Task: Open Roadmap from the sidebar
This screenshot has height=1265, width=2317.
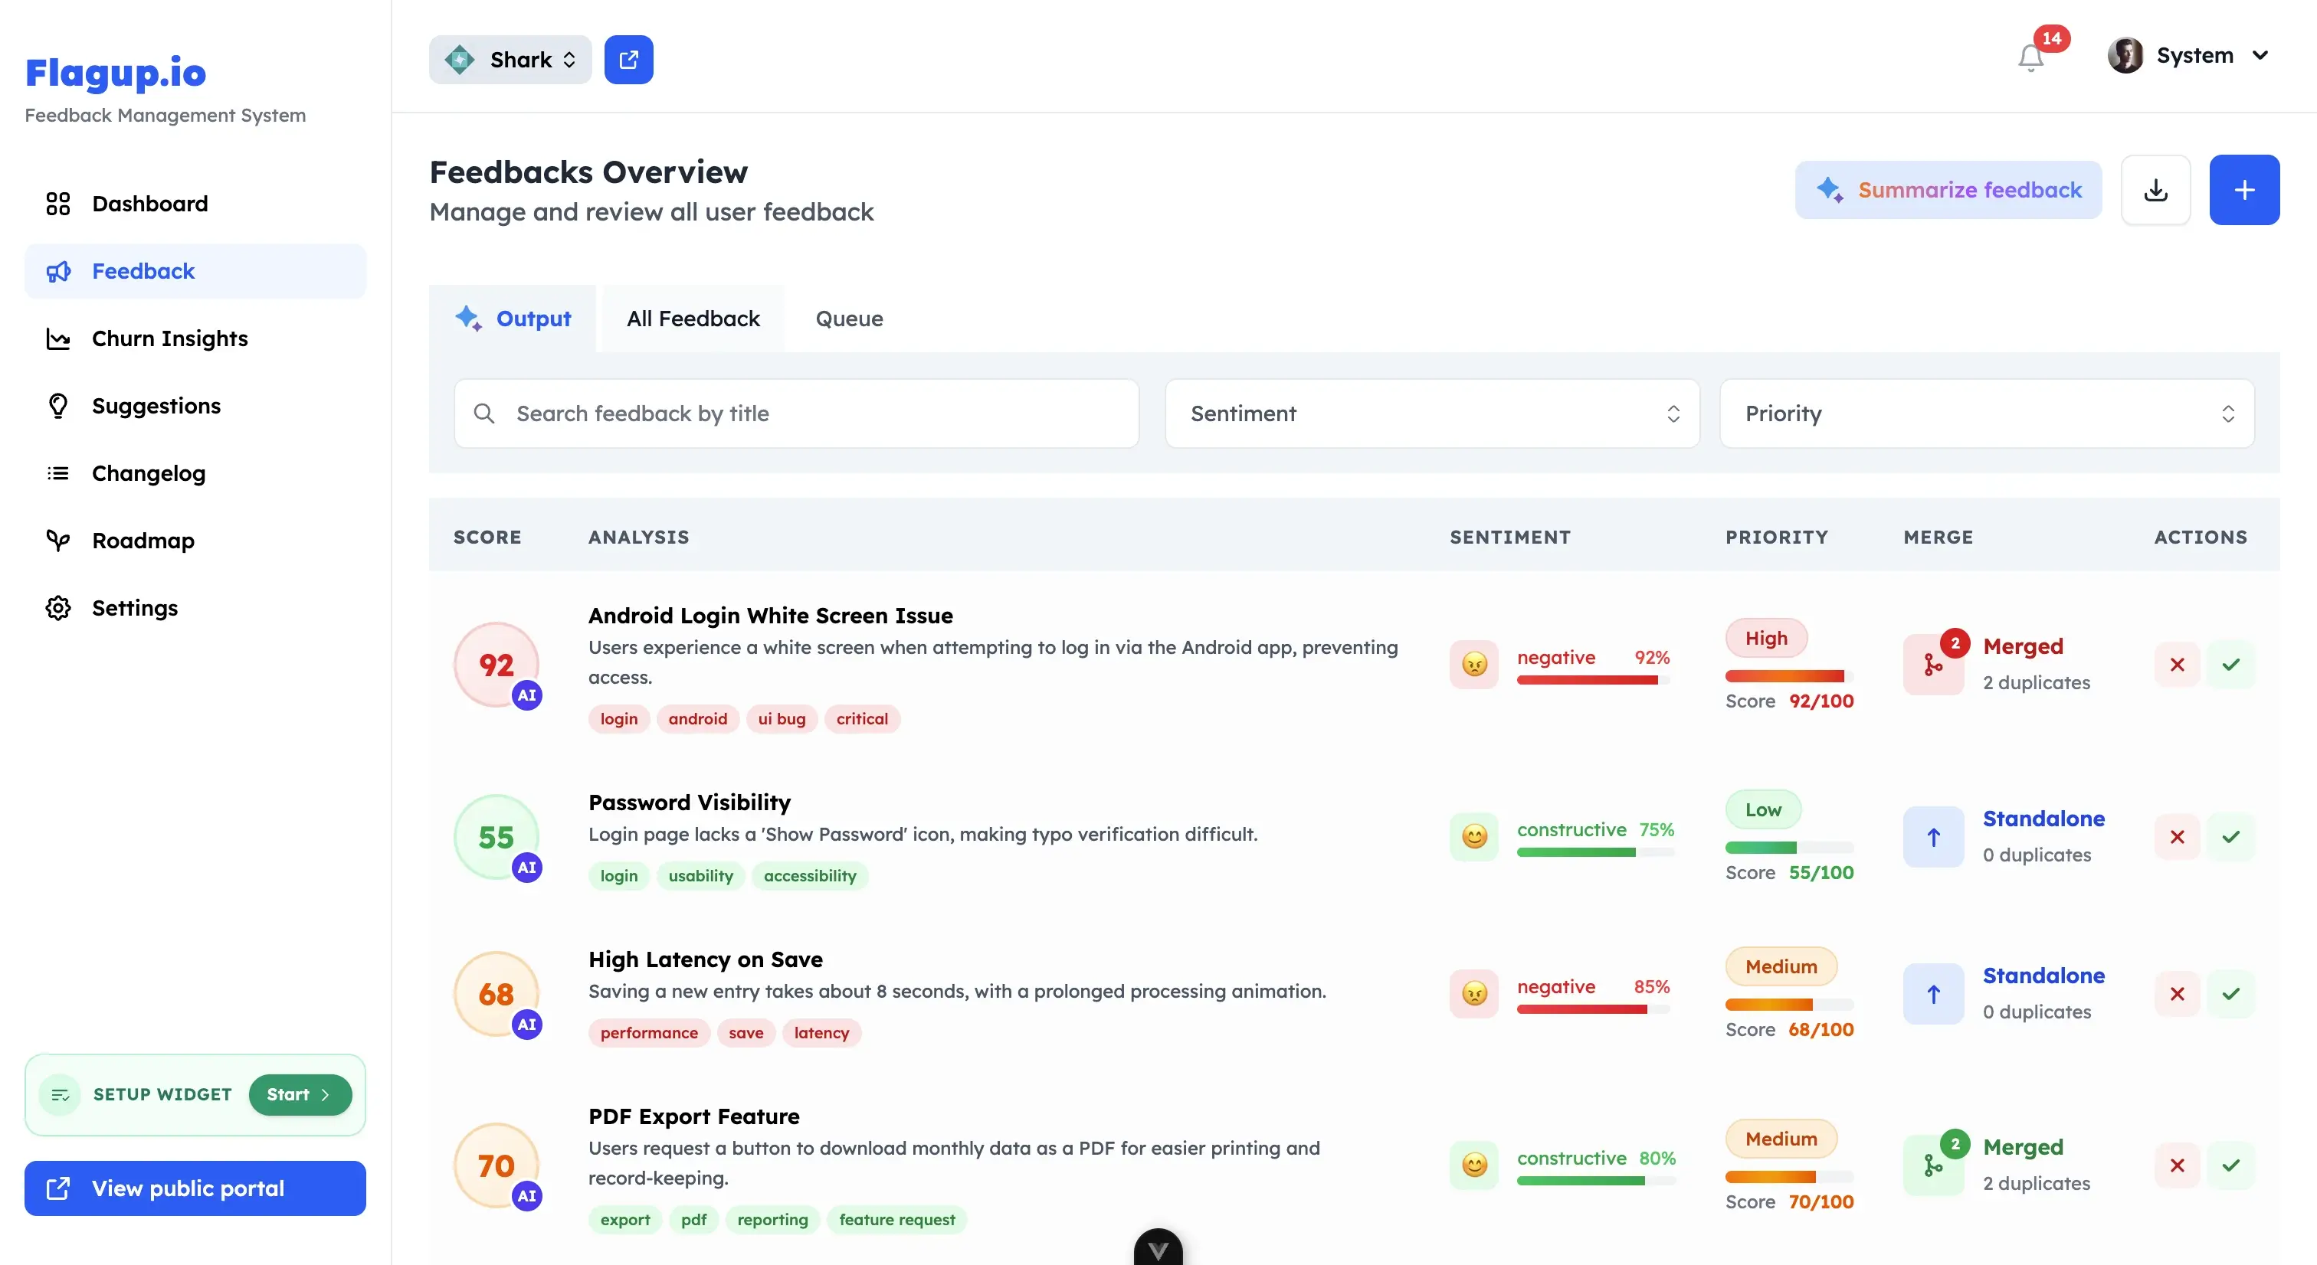Action: pyautogui.click(x=143, y=541)
